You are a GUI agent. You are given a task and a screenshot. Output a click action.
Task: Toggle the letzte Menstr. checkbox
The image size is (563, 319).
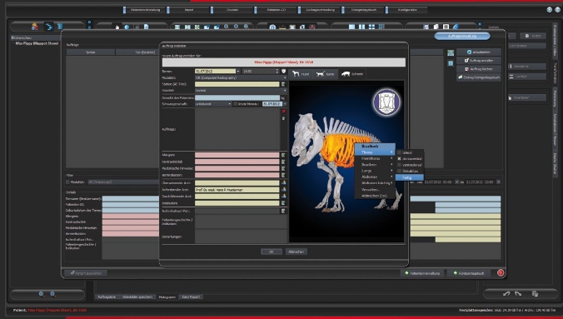236,104
